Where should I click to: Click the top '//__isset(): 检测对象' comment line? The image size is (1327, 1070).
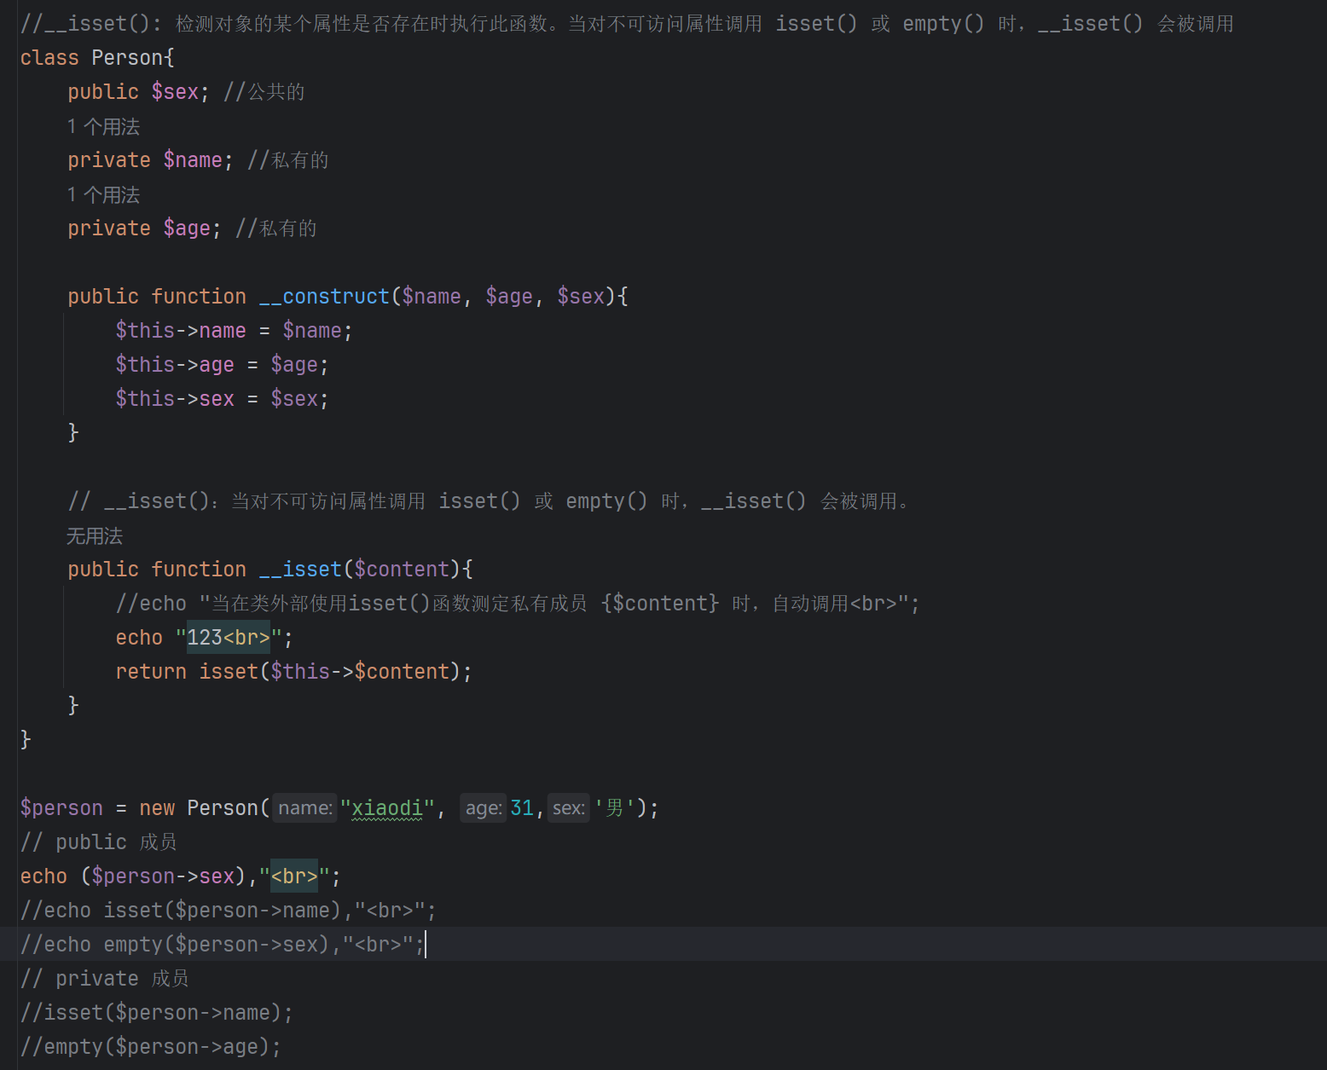[627, 23]
